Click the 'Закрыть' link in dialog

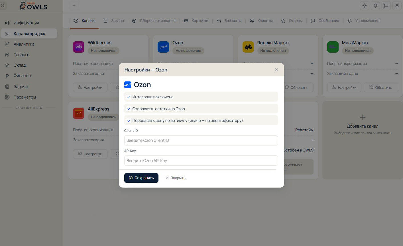click(x=176, y=178)
